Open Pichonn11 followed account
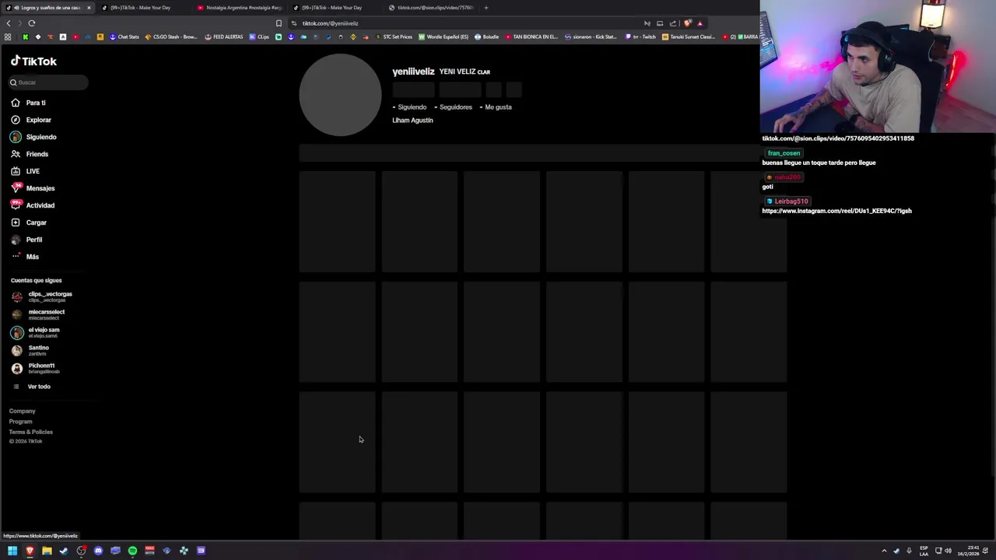The height and width of the screenshot is (560, 996). [x=35, y=368]
